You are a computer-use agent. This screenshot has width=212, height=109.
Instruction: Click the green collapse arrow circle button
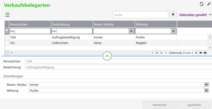[x=107, y=56]
